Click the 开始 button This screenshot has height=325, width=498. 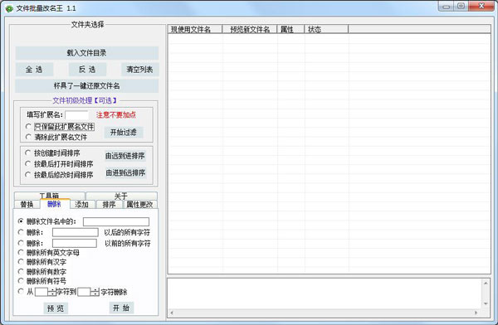(121, 308)
